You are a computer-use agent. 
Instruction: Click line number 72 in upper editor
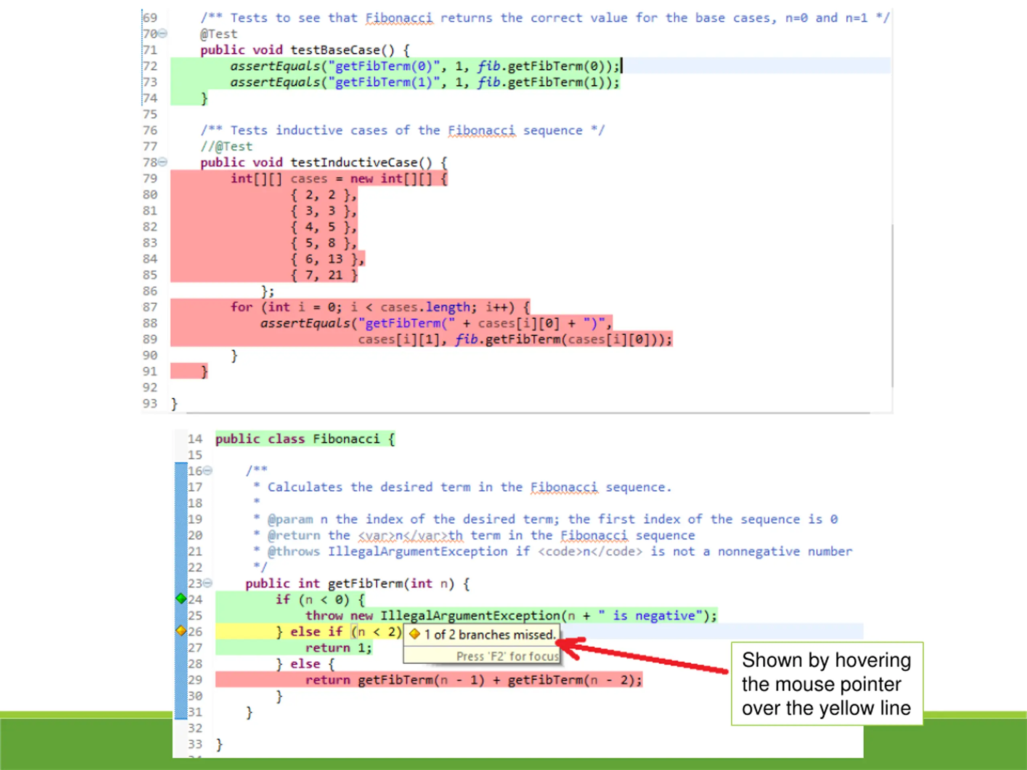tap(150, 66)
